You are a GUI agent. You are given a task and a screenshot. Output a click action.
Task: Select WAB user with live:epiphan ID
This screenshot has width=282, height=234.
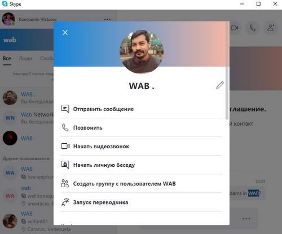[27, 173]
